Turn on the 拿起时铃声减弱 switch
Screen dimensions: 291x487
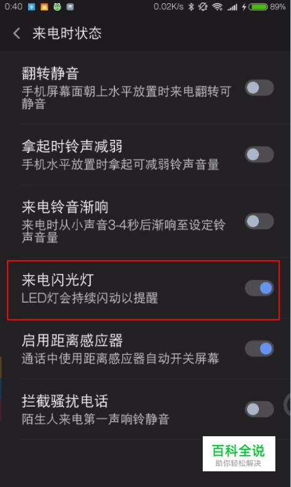point(259,154)
